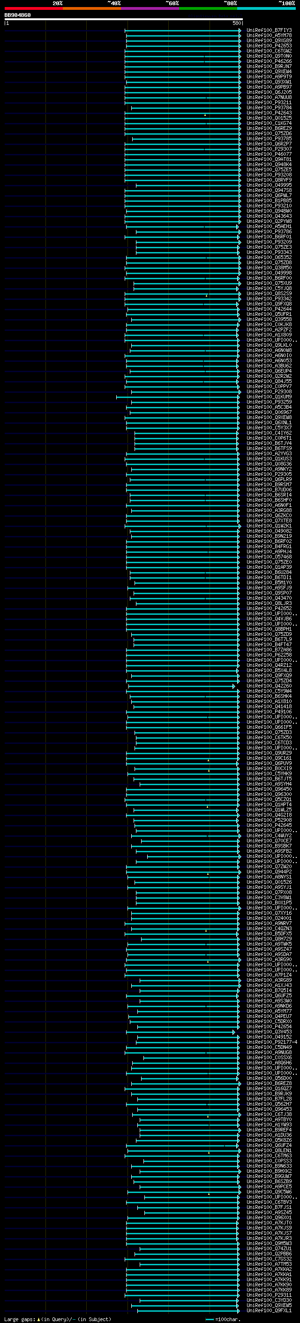Select the UniRef100_Q9LKL0 label
Screen dimensions: 300x1323
click(269, 345)
